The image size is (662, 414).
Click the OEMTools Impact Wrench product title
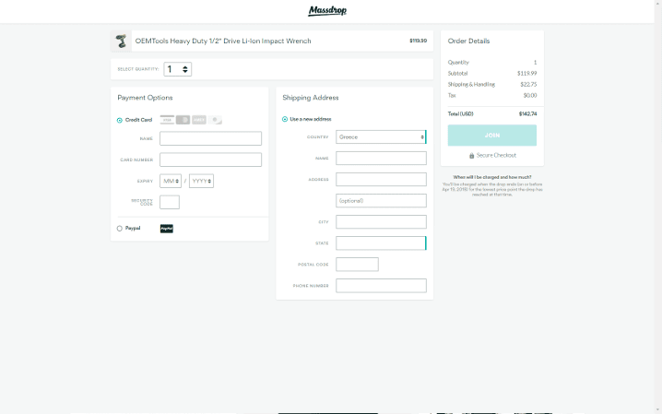(223, 41)
